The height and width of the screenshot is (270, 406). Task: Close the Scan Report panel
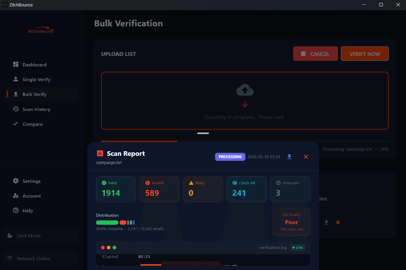(x=306, y=157)
